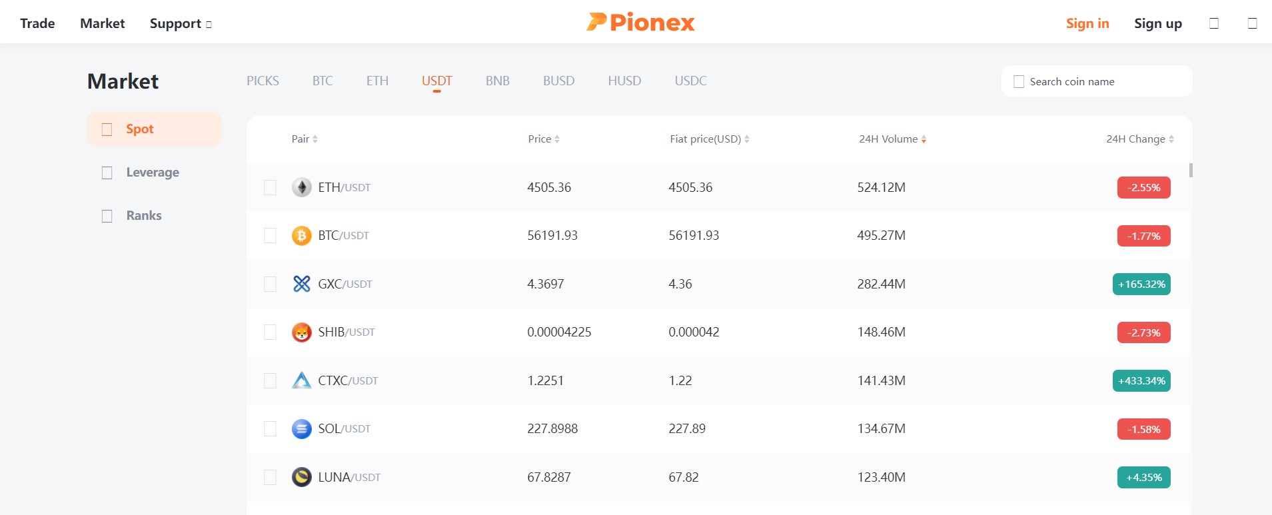
Task: Click the -2.55% change badge
Action: (x=1143, y=187)
